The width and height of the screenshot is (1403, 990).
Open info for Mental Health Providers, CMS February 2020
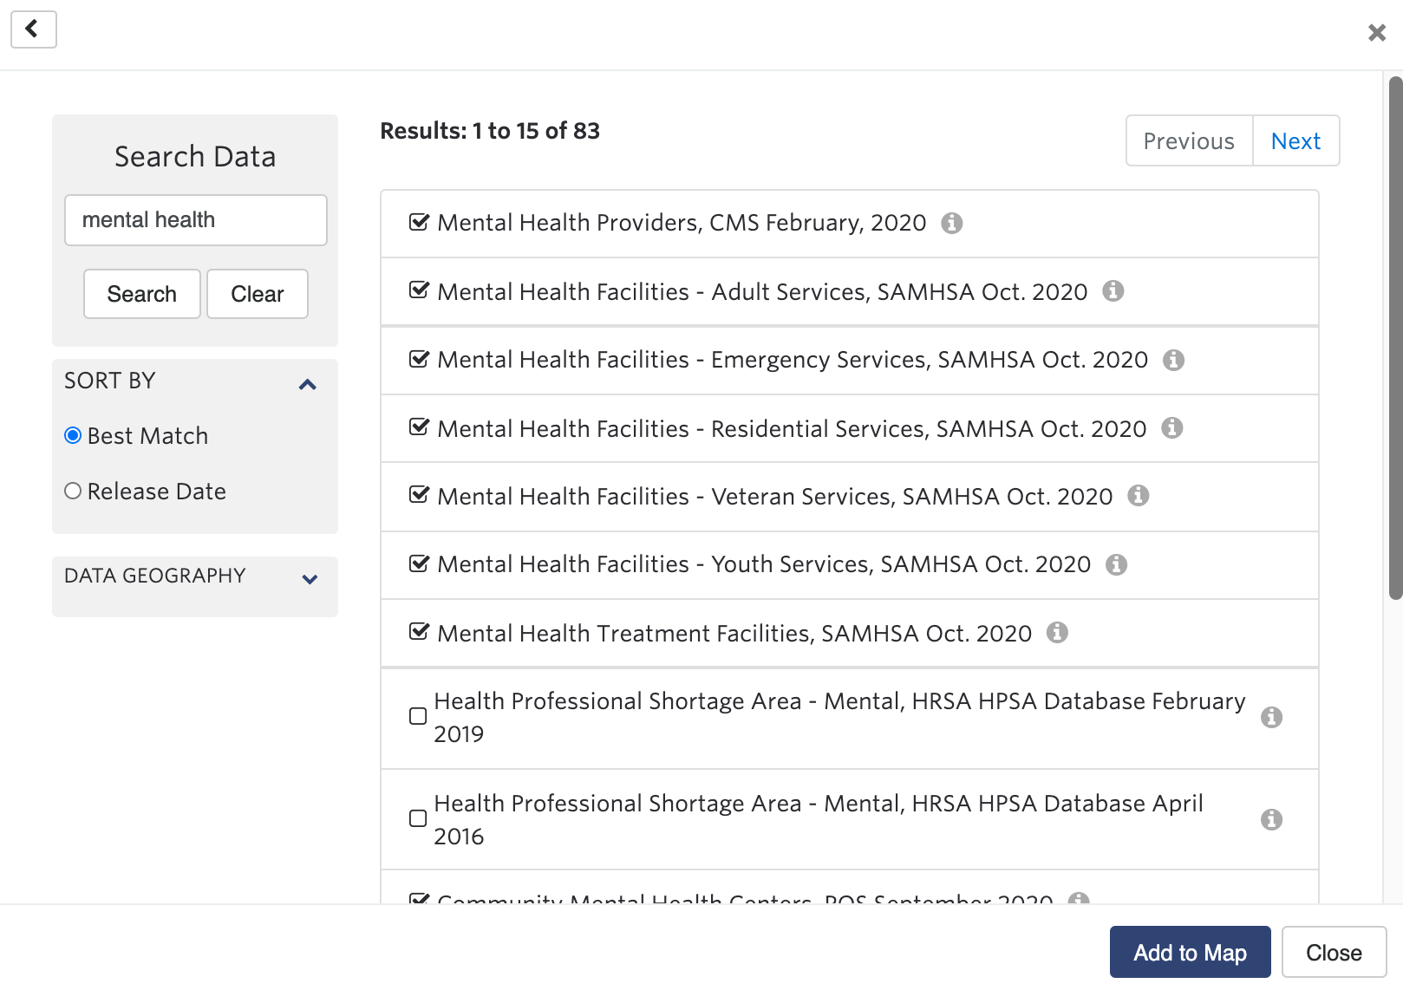(x=952, y=224)
